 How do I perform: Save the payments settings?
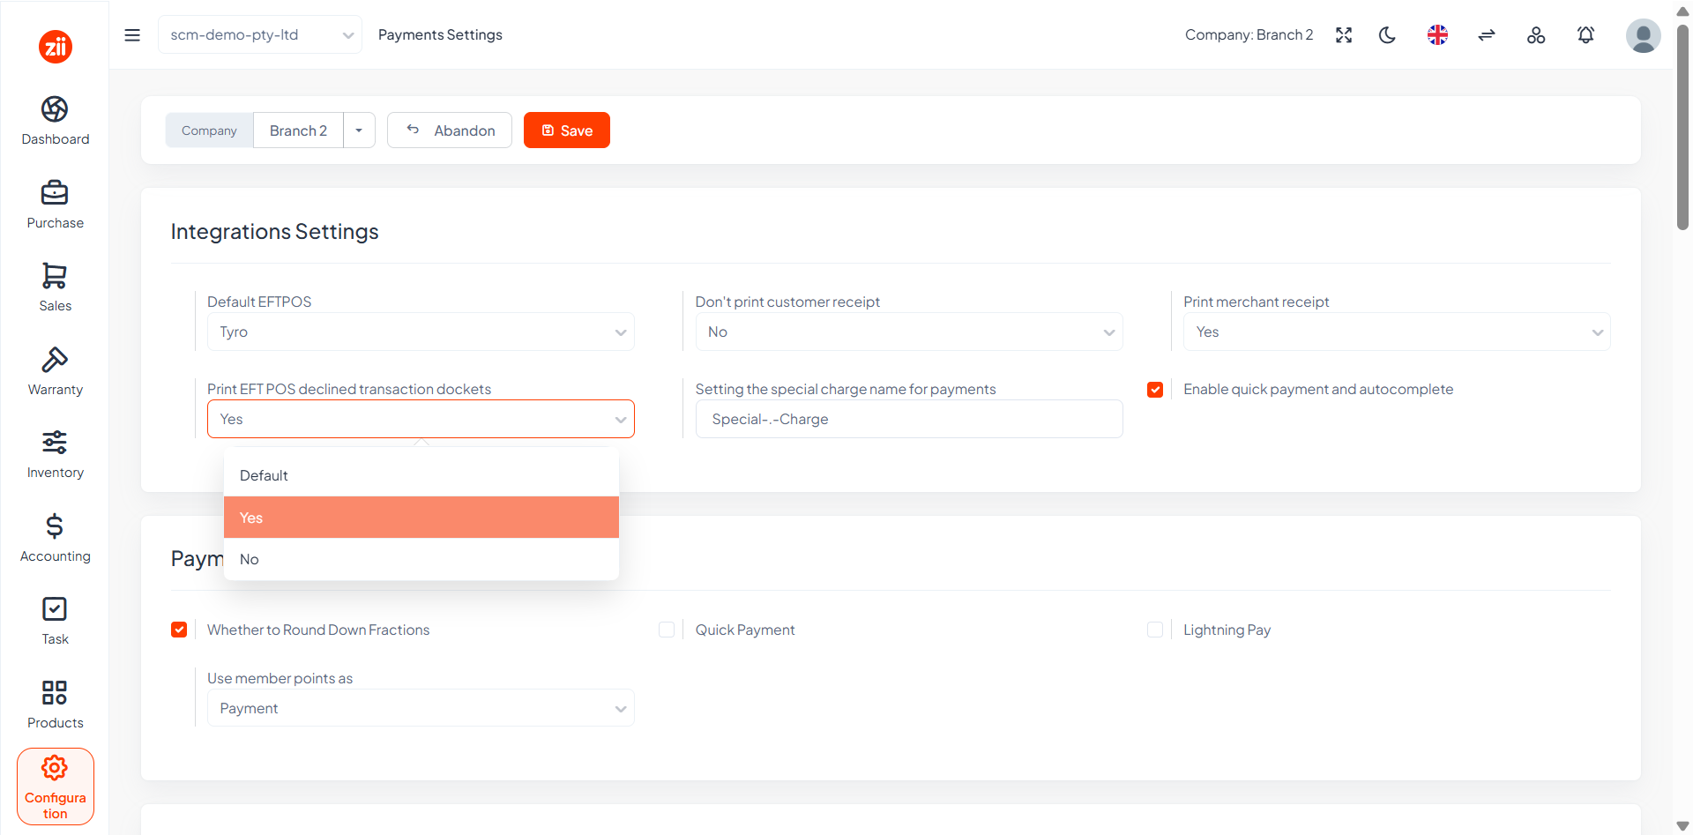tap(567, 130)
